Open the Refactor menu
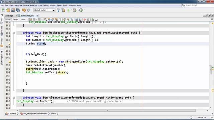214x120 pixels. 34,6
